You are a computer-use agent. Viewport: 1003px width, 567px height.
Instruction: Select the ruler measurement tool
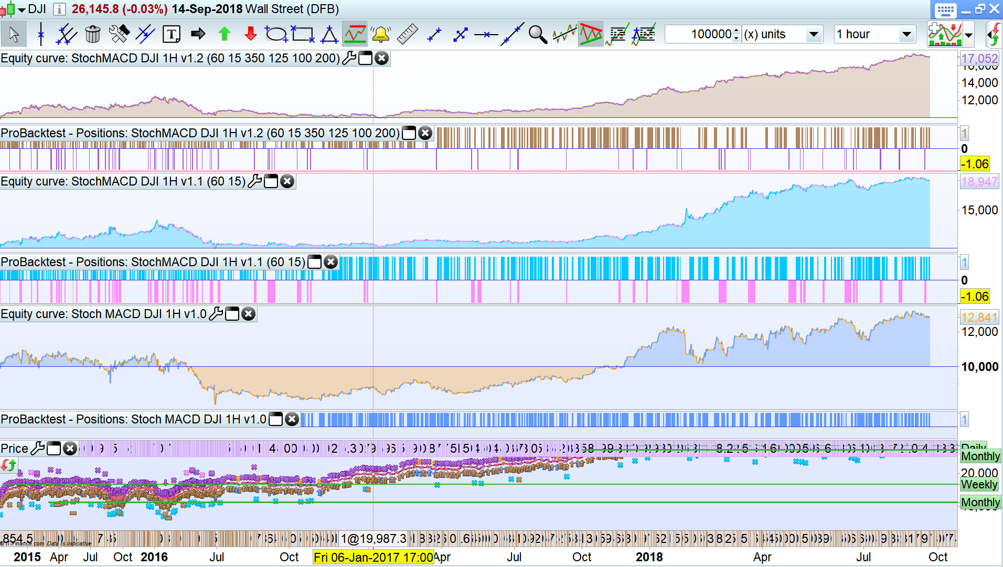[x=407, y=35]
